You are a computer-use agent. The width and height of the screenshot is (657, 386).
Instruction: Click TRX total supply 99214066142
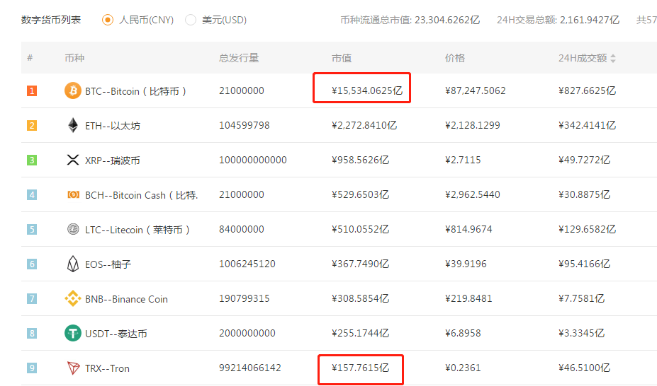pos(250,368)
